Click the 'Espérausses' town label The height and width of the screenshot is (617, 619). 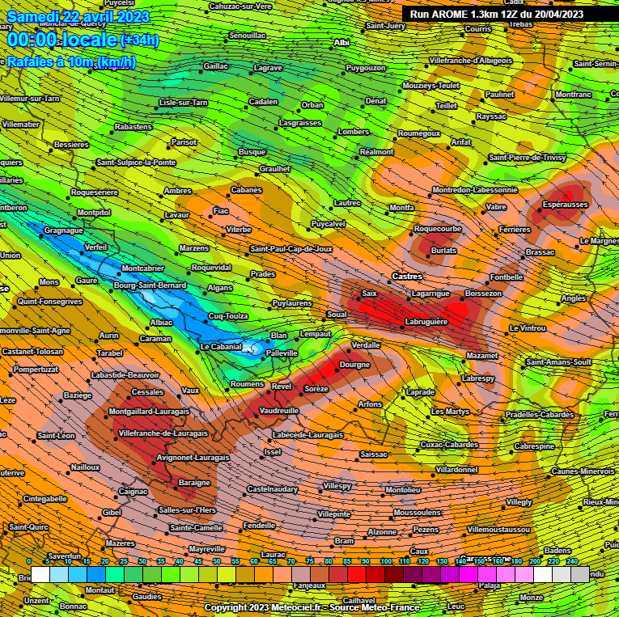point(565,205)
